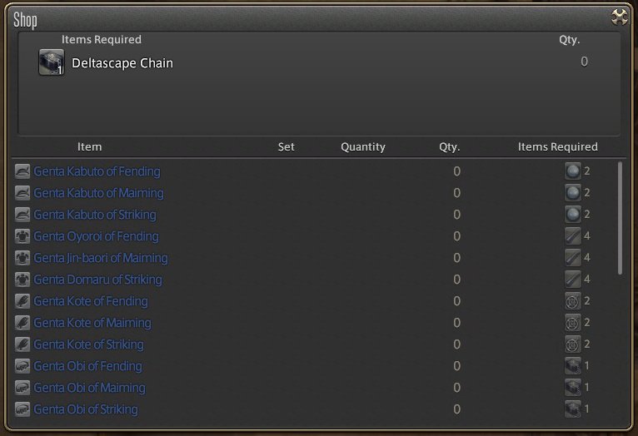Select Genta Domaru of Striking
638x436 pixels.
pyautogui.click(x=97, y=280)
